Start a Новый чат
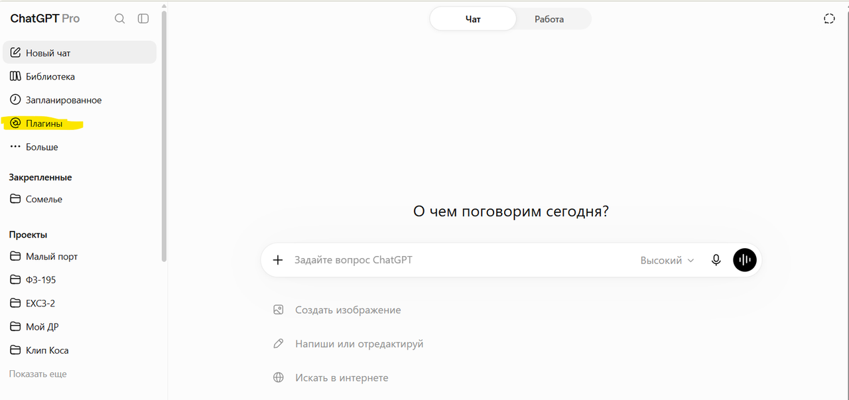Screen dimensions: 849x400 point(80,52)
